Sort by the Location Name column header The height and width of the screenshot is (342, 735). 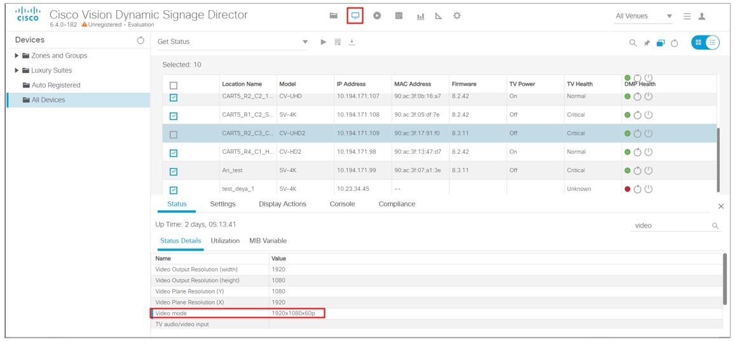[x=242, y=85]
